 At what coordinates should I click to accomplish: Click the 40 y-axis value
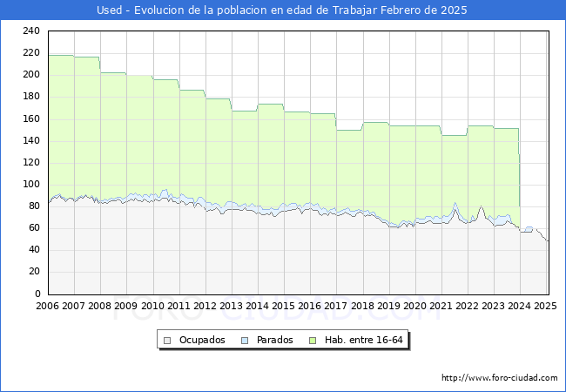tap(34, 250)
